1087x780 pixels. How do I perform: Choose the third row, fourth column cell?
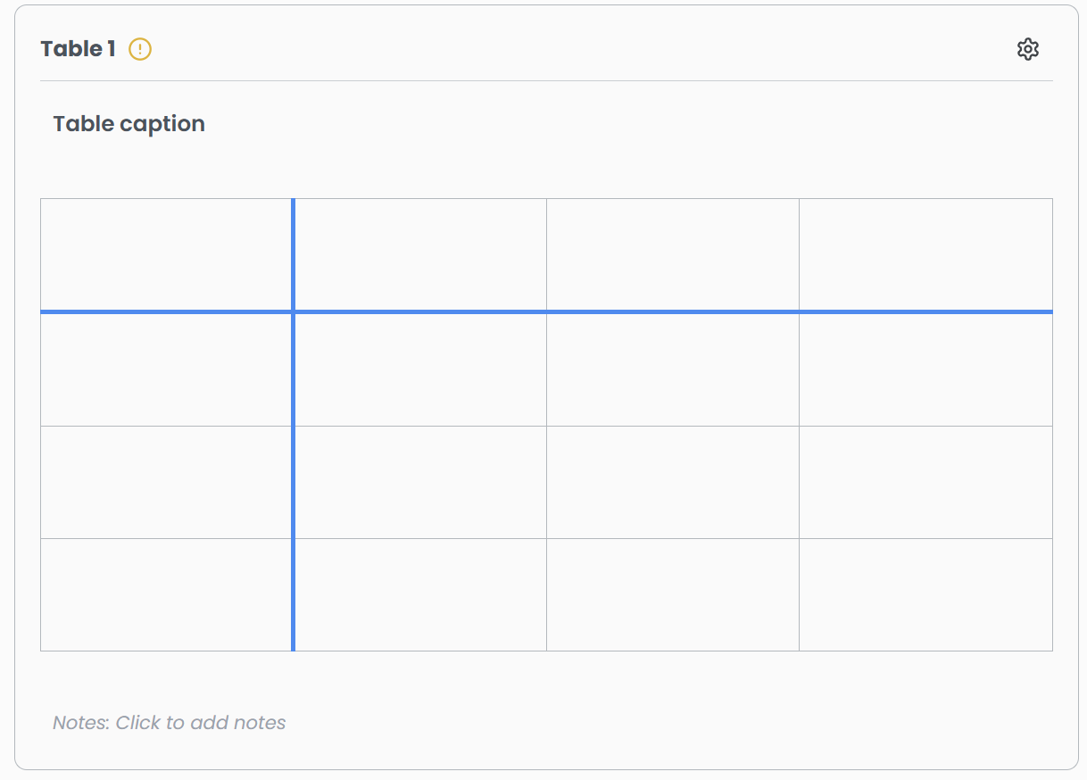(x=925, y=482)
